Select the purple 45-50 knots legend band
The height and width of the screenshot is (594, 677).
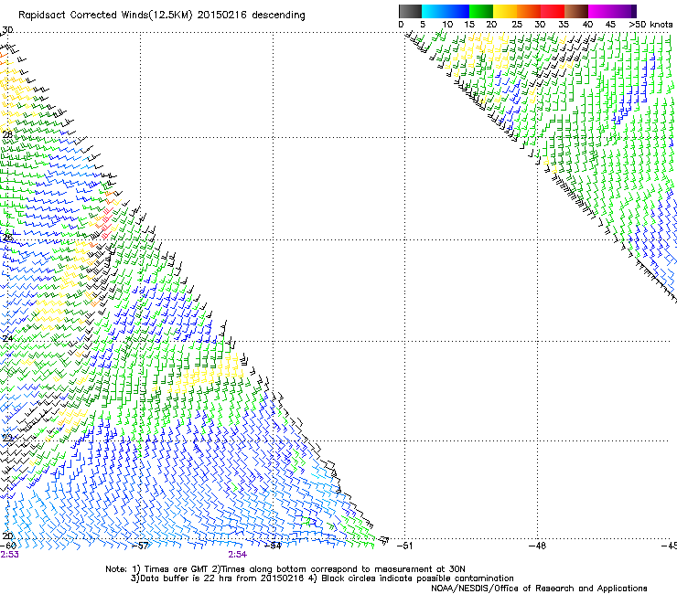[x=624, y=11]
